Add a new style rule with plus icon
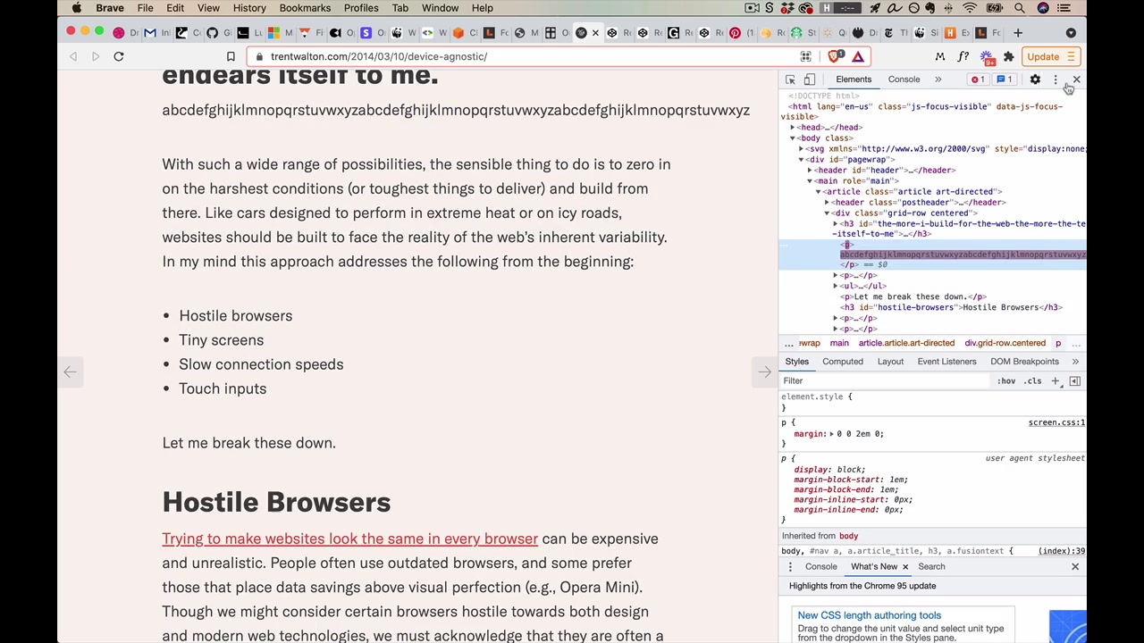1144x643 pixels. (1056, 381)
